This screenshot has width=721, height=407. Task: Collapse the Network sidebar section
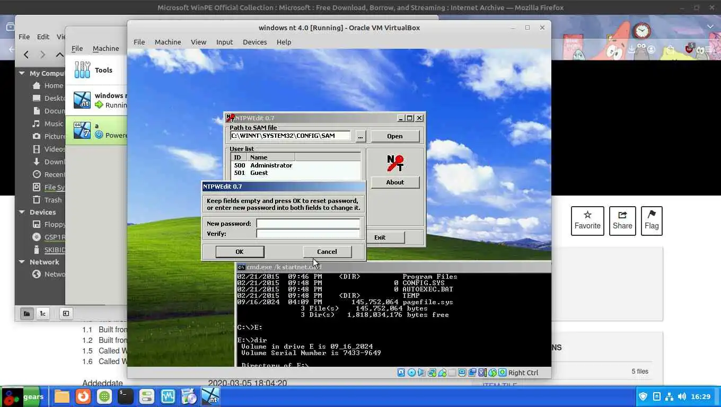(22, 262)
